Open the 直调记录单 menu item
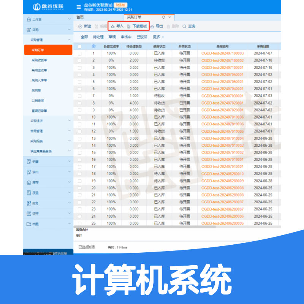304x304 pixels. click(x=40, y=111)
